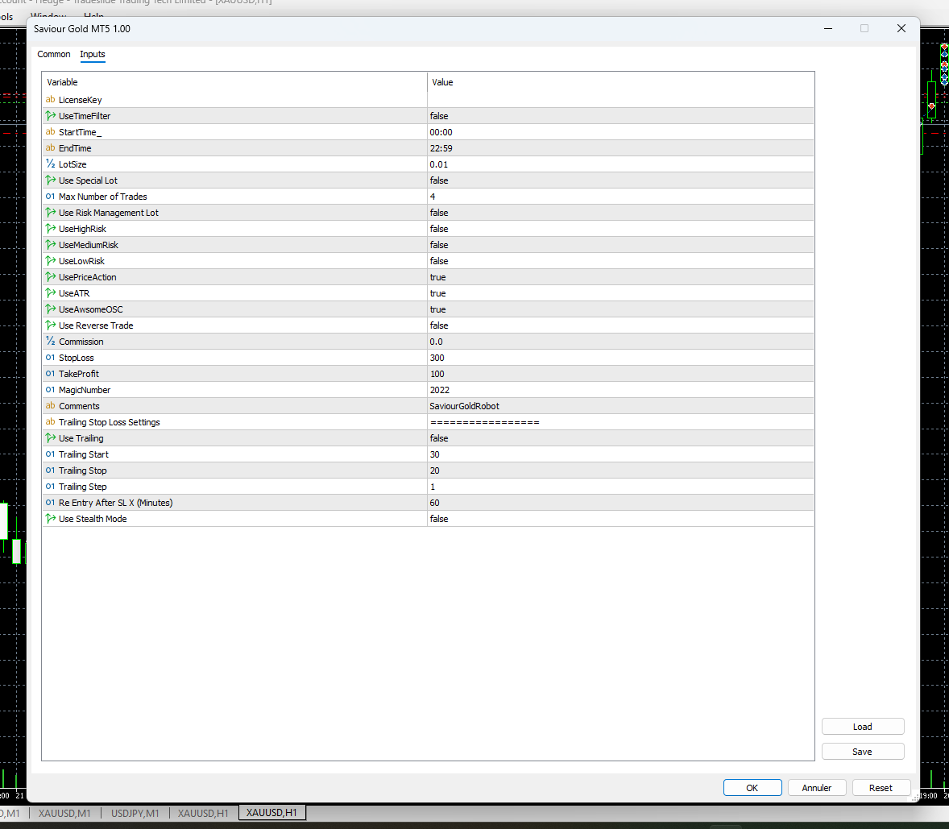
Task: Open the UseHighRisk value dropdown
Action: (439, 229)
